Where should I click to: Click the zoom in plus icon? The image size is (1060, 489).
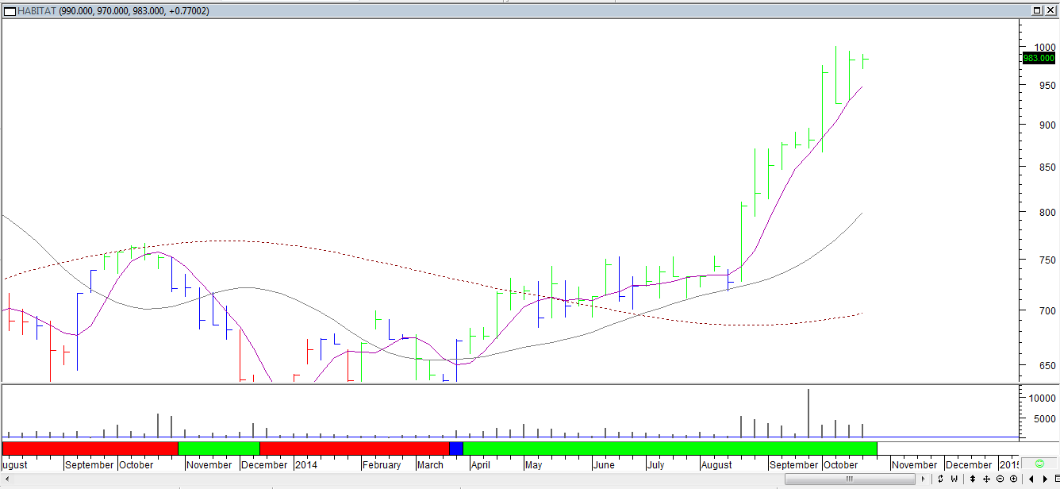coord(1013,479)
